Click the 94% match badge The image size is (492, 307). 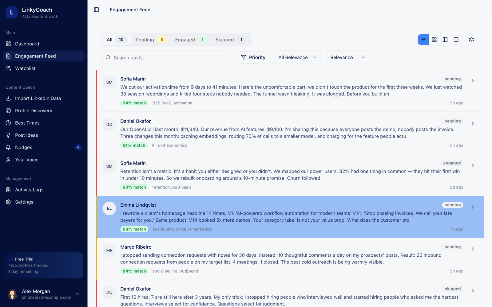pyautogui.click(x=134, y=103)
